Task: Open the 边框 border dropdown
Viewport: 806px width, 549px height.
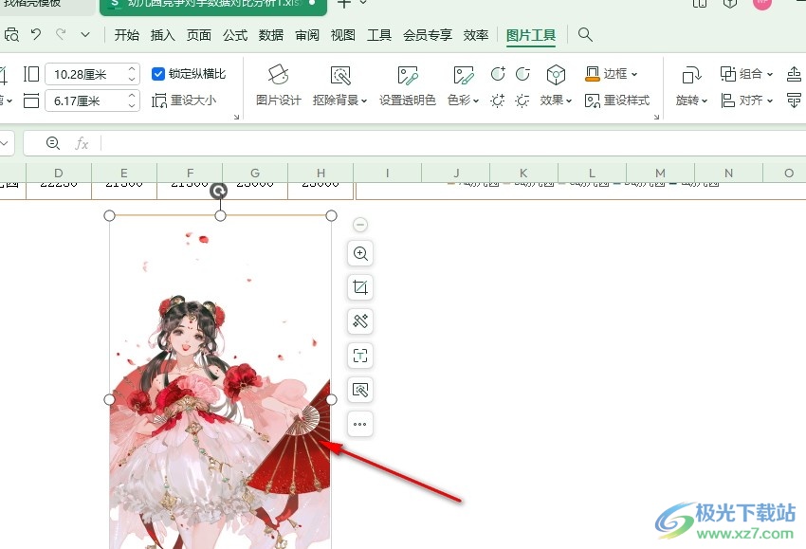Action: pyautogui.click(x=612, y=74)
